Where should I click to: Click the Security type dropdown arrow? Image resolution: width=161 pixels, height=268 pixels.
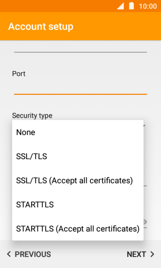click(144, 126)
